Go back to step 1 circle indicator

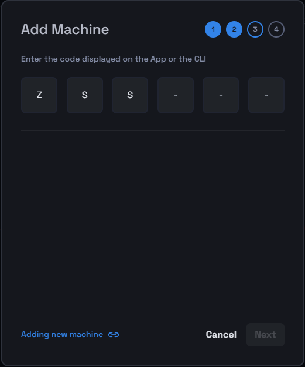click(213, 29)
